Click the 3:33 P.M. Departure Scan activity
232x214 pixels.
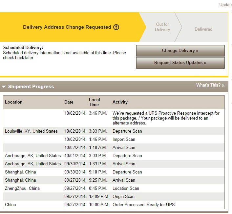[127, 131]
